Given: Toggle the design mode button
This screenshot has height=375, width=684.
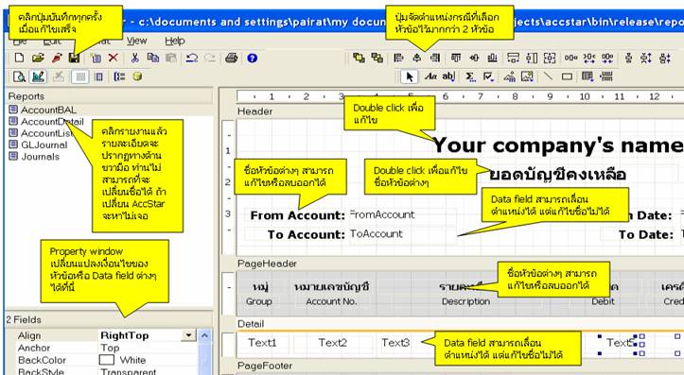Looking at the screenshot, I should pos(39,77).
